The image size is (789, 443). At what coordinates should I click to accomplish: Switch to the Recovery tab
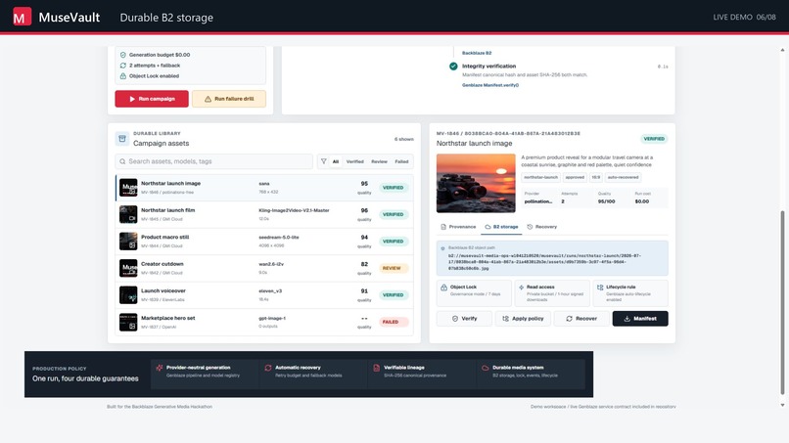[542, 227]
